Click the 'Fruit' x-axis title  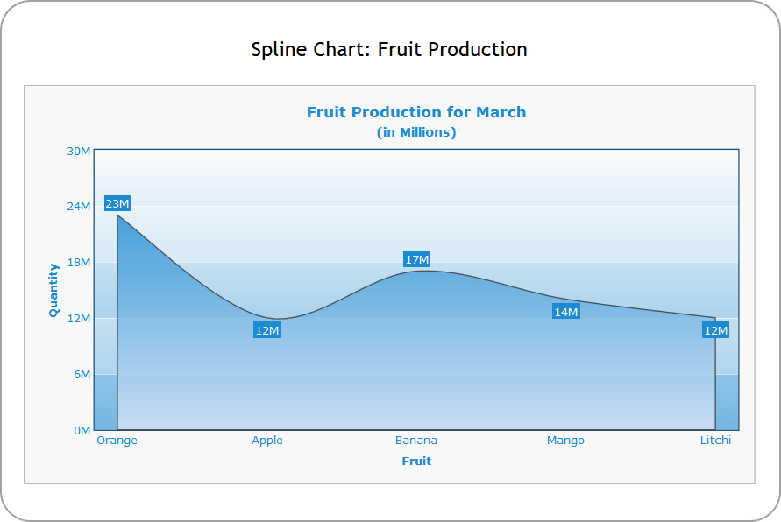click(x=416, y=461)
